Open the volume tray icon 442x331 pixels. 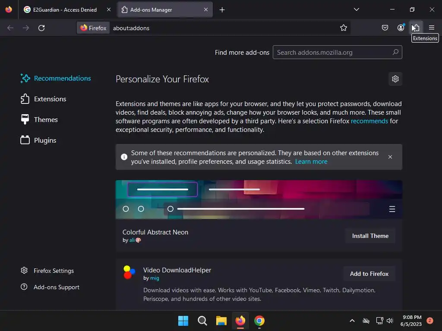(x=390, y=321)
